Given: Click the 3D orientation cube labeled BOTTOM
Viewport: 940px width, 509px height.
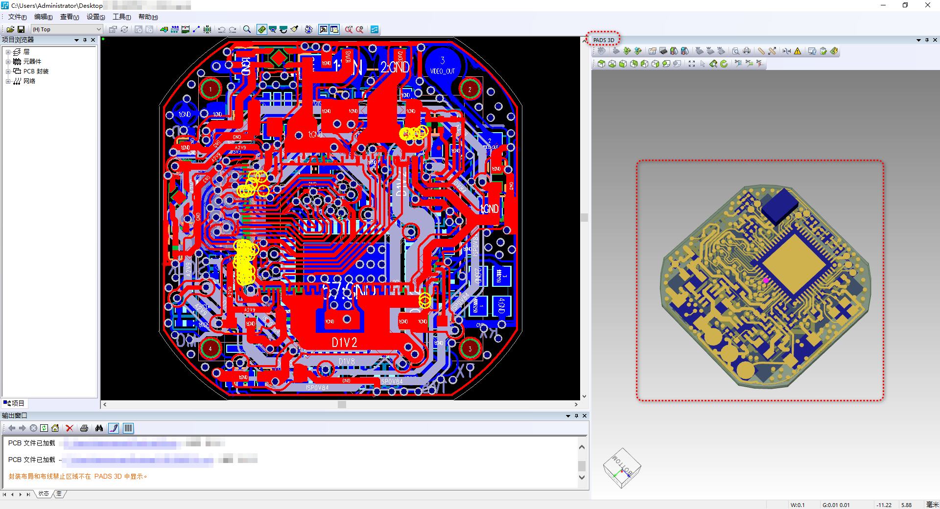Looking at the screenshot, I should [622, 468].
